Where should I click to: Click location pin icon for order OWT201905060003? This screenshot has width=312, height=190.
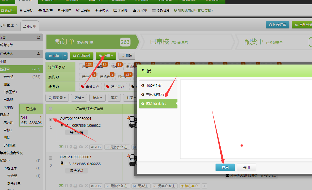(x=71, y=186)
